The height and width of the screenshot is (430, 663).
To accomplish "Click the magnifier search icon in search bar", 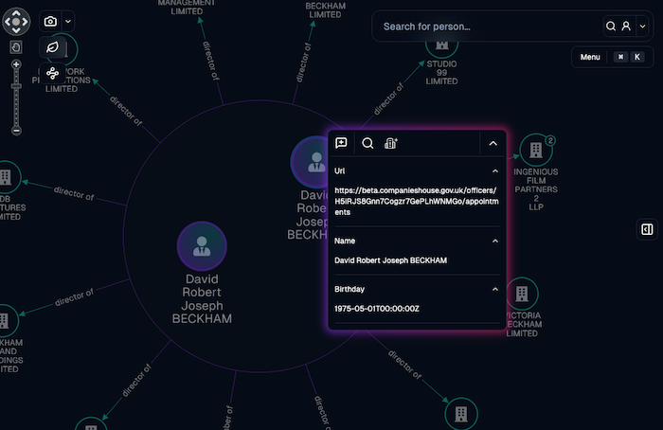I will [x=611, y=27].
